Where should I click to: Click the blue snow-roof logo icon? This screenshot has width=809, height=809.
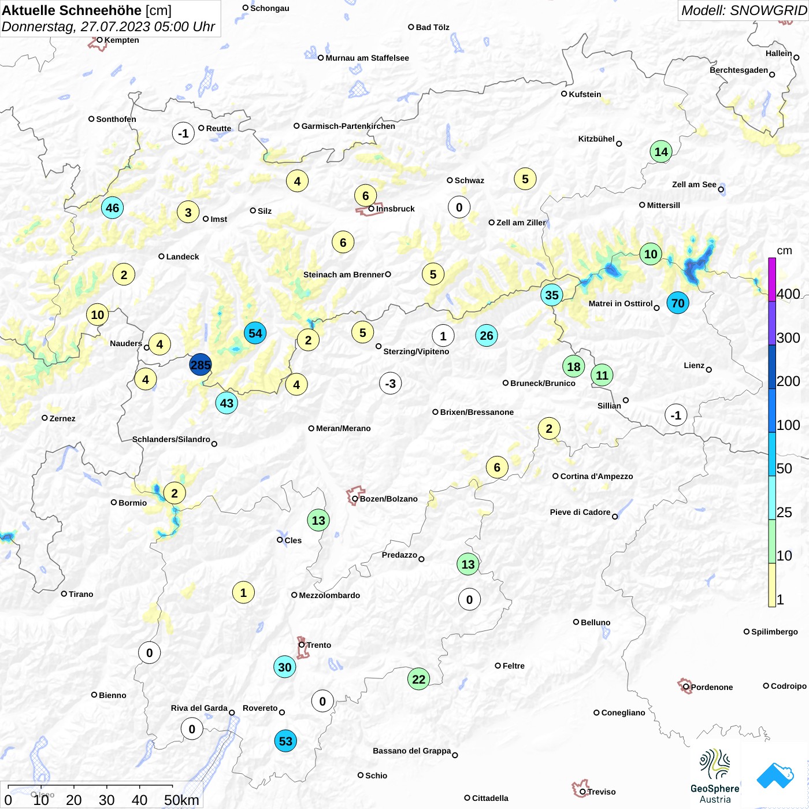[775, 775]
